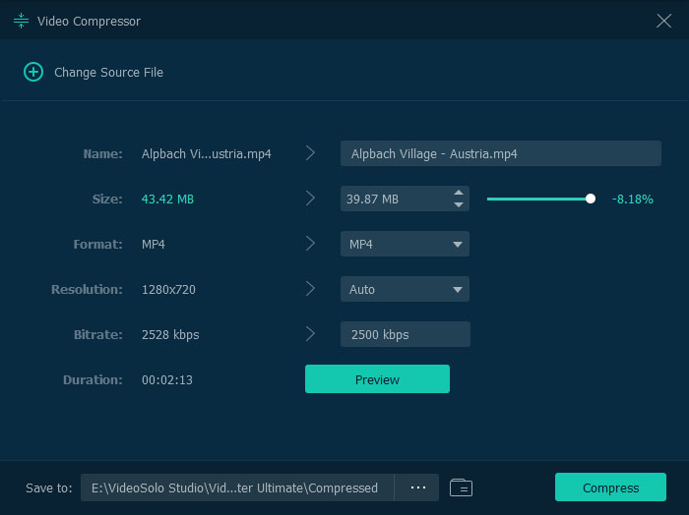The width and height of the screenshot is (689, 515).
Task: Click the 2500 kbps bitrate field
Action: 405,334
